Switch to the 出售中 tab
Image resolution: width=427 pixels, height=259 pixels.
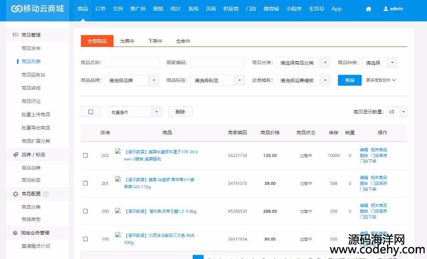[127, 41]
